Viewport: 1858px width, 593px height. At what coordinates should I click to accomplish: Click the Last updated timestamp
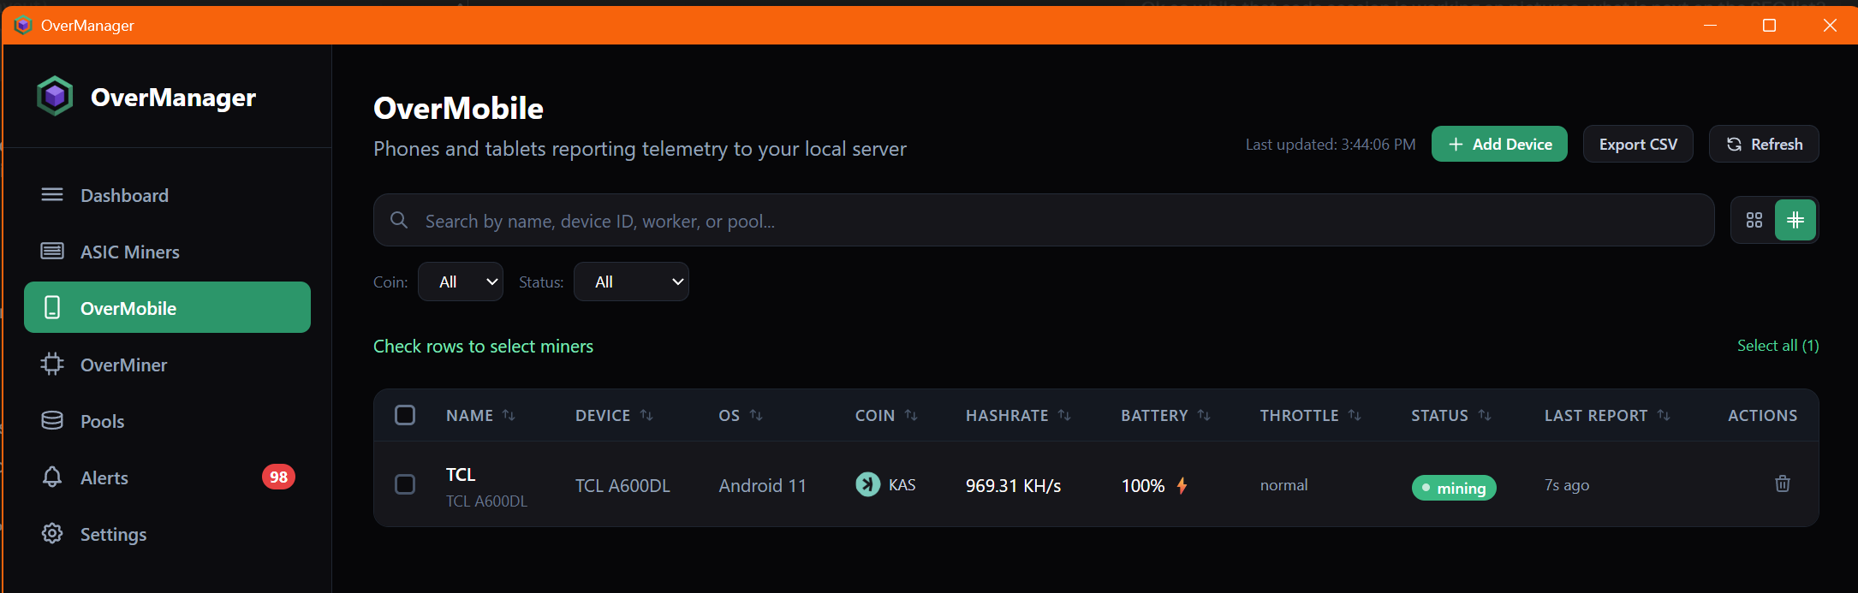pyautogui.click(x=1331, y=145)
